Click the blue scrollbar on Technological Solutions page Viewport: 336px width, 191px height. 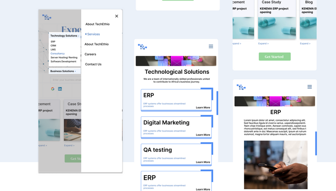coord(217,103)
